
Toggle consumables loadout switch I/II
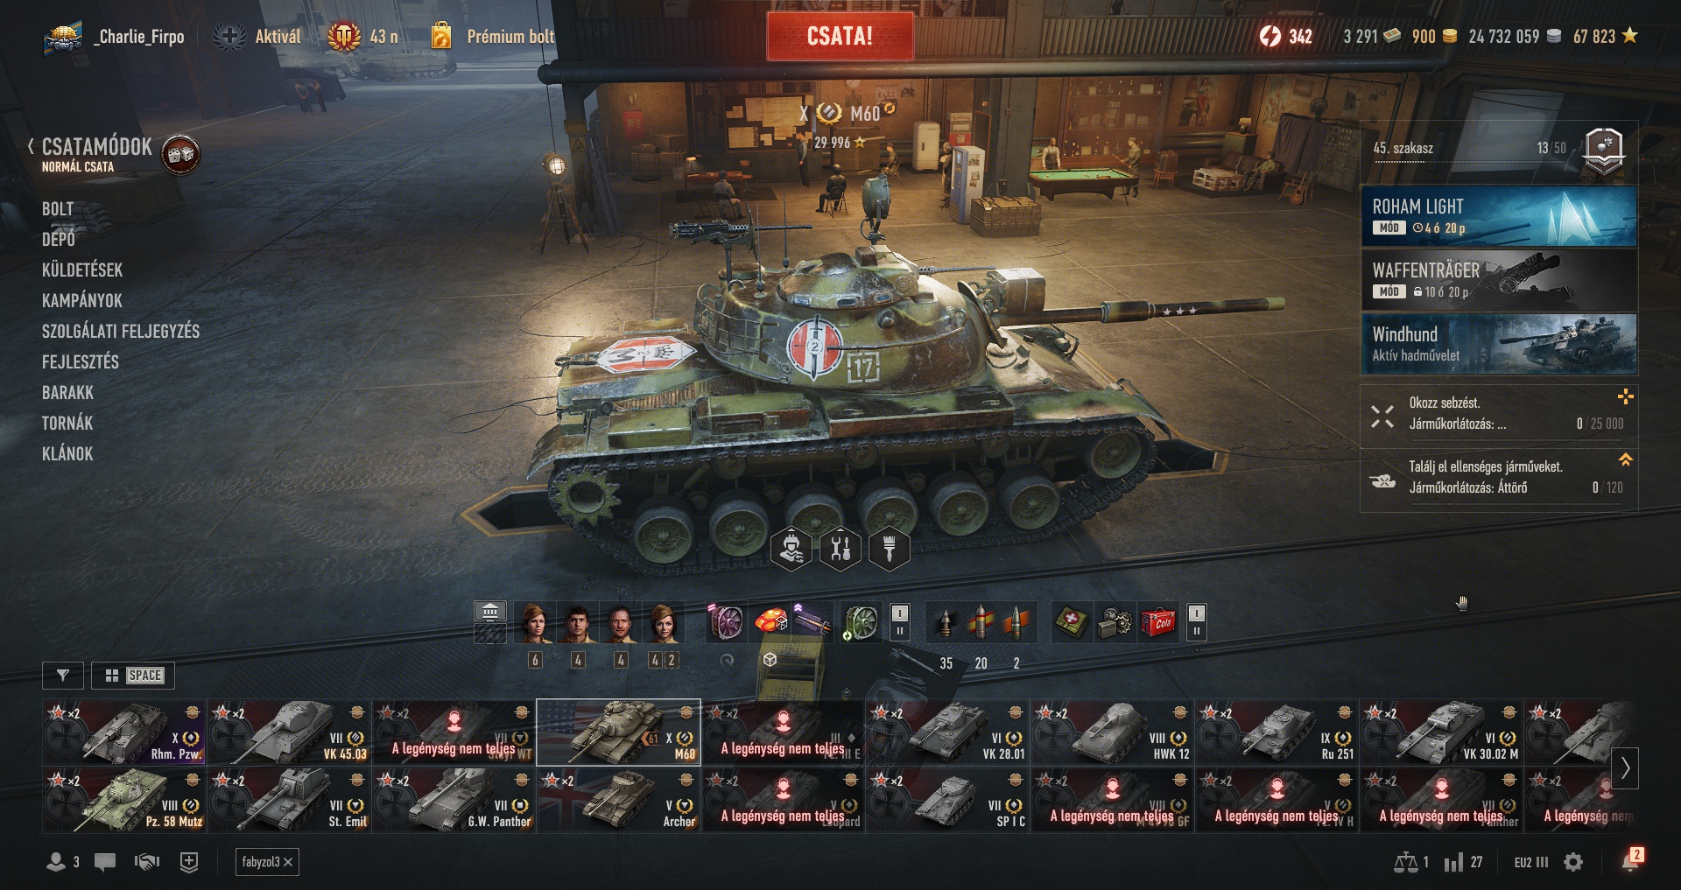pos(1197,622)
